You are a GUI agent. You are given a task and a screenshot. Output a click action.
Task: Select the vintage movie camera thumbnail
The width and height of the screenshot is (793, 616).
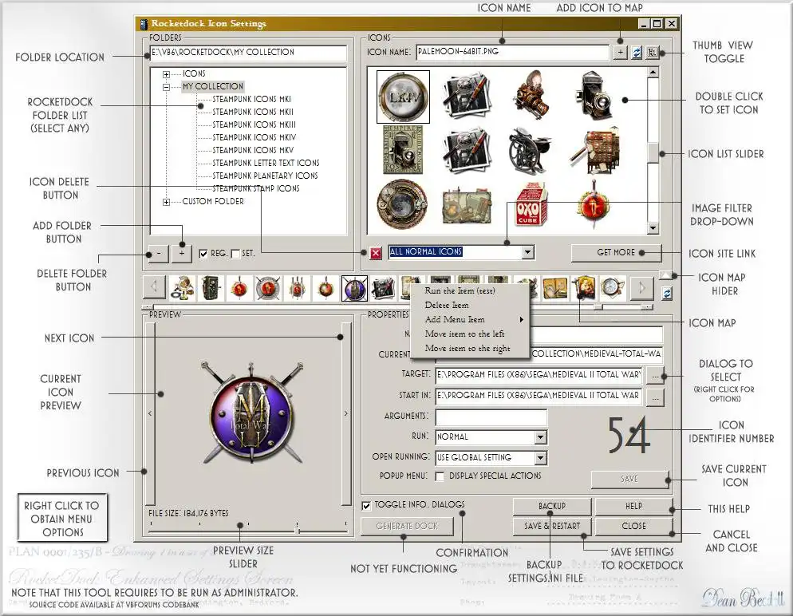(x=531, y=93)
